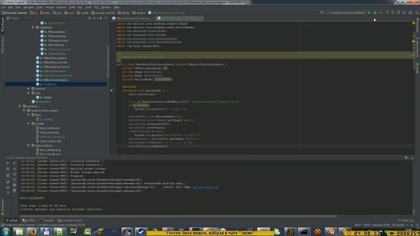Viewport: 420px width, 236px height.
Task: Start debugging with the green bug icon
Action: 375,12
